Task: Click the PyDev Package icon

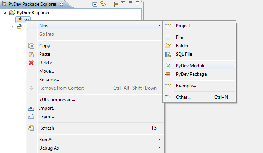Action: 168,74
